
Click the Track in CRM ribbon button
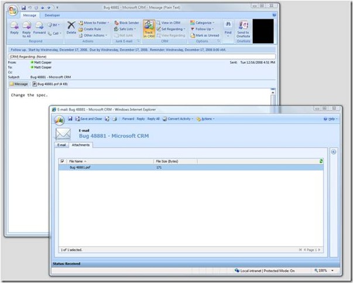tap(149, 30)
